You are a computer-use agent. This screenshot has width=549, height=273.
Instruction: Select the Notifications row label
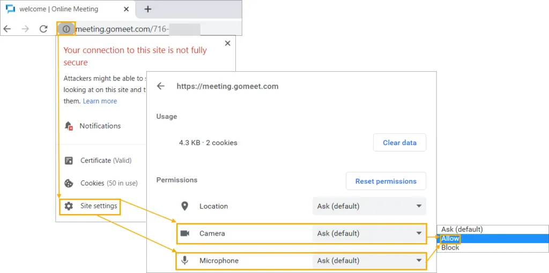click(100, 126)
